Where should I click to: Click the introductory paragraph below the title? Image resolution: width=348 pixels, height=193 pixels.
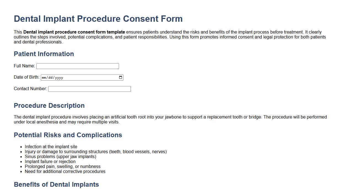point(170,37)
